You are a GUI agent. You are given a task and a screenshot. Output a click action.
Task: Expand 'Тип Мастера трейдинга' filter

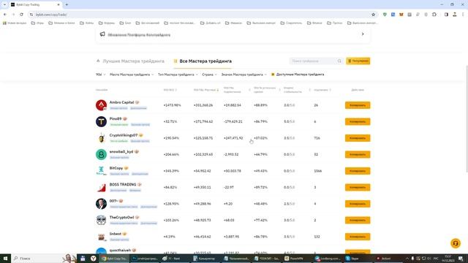tap(178, 75)
